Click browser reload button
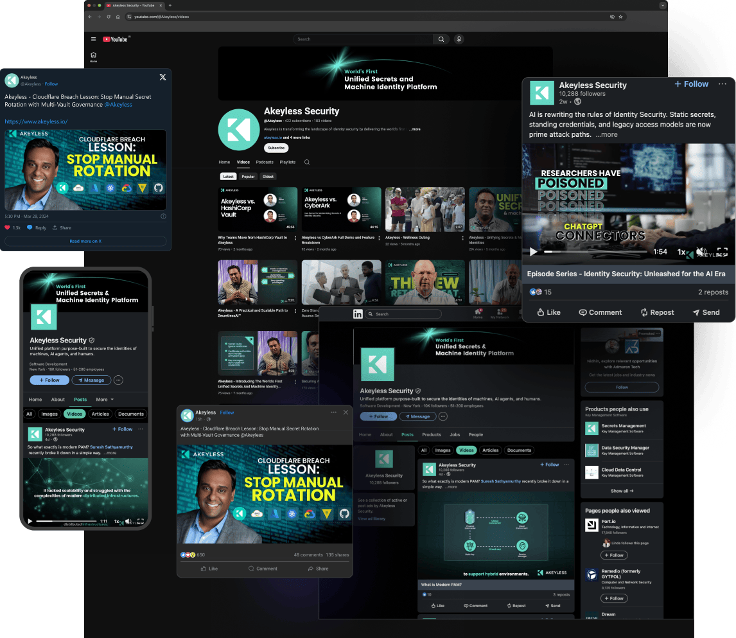 (109, 17)
